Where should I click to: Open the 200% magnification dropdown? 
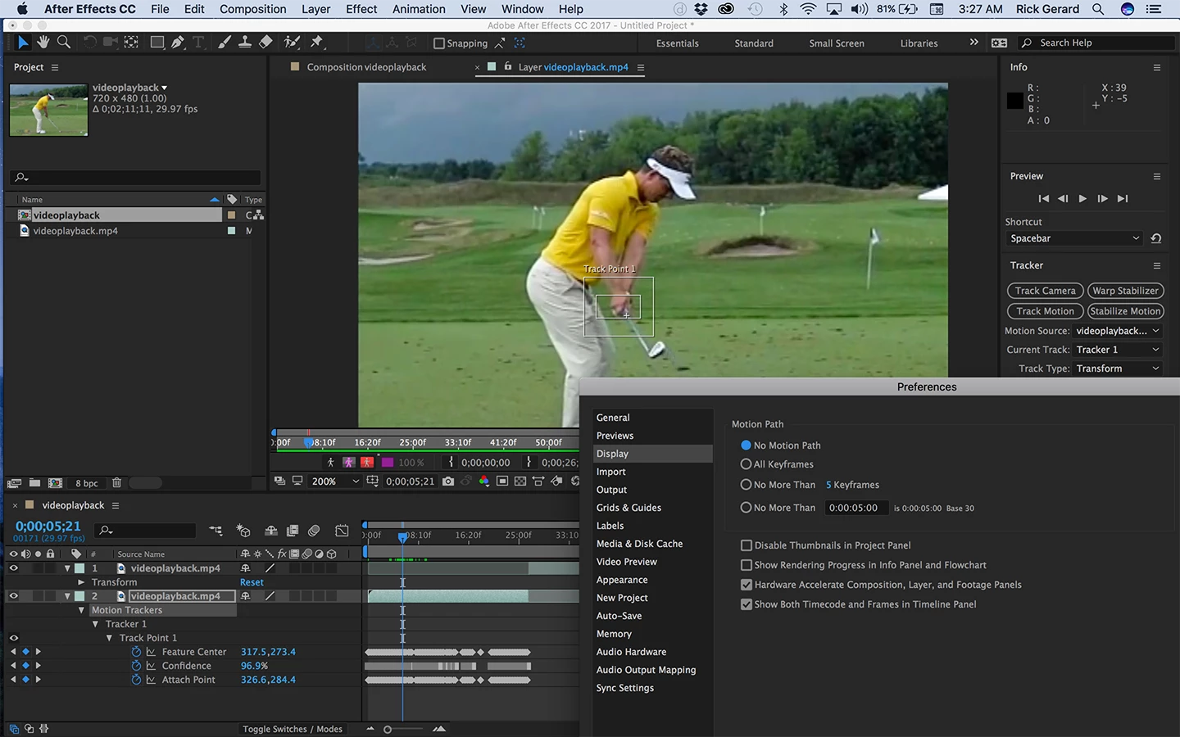point(334,482)
